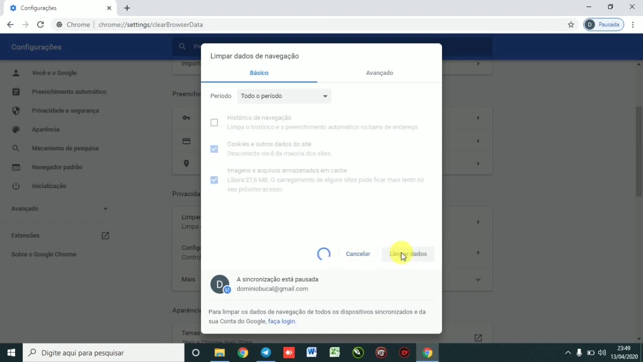The width and height of the screenshot is (643, 362).
Task: Show hidden system tray icons
Action: [x=568, y=352]
